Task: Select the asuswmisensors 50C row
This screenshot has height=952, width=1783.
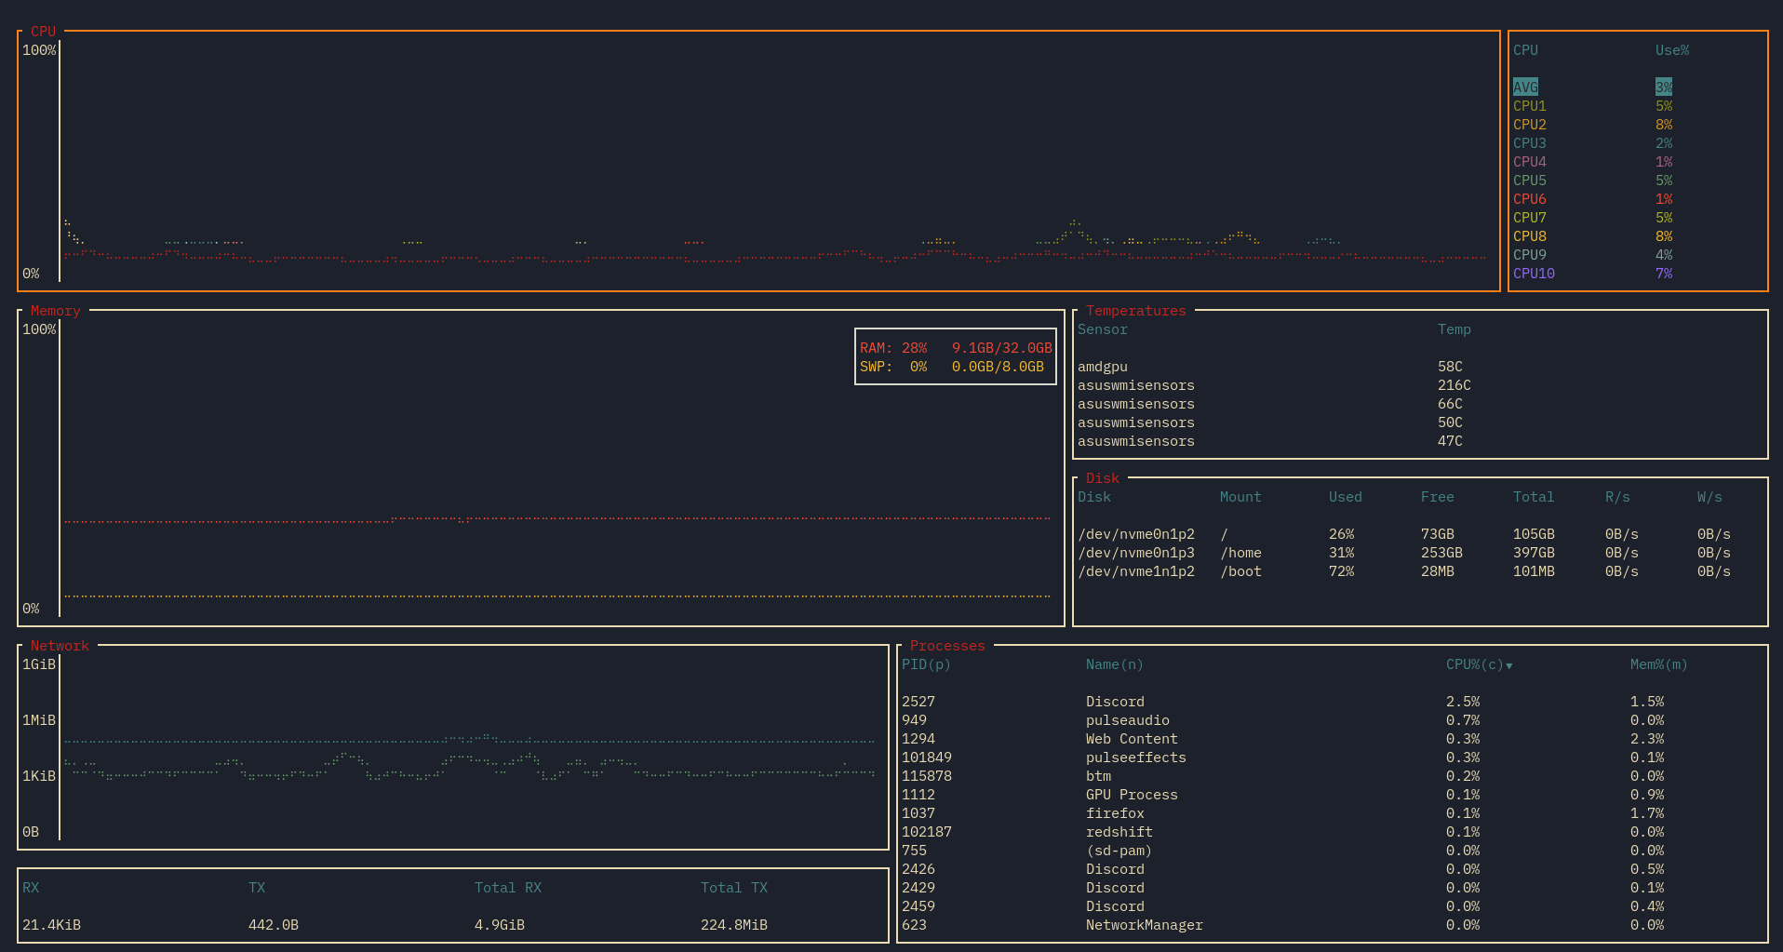Action: click(1419, 422)
